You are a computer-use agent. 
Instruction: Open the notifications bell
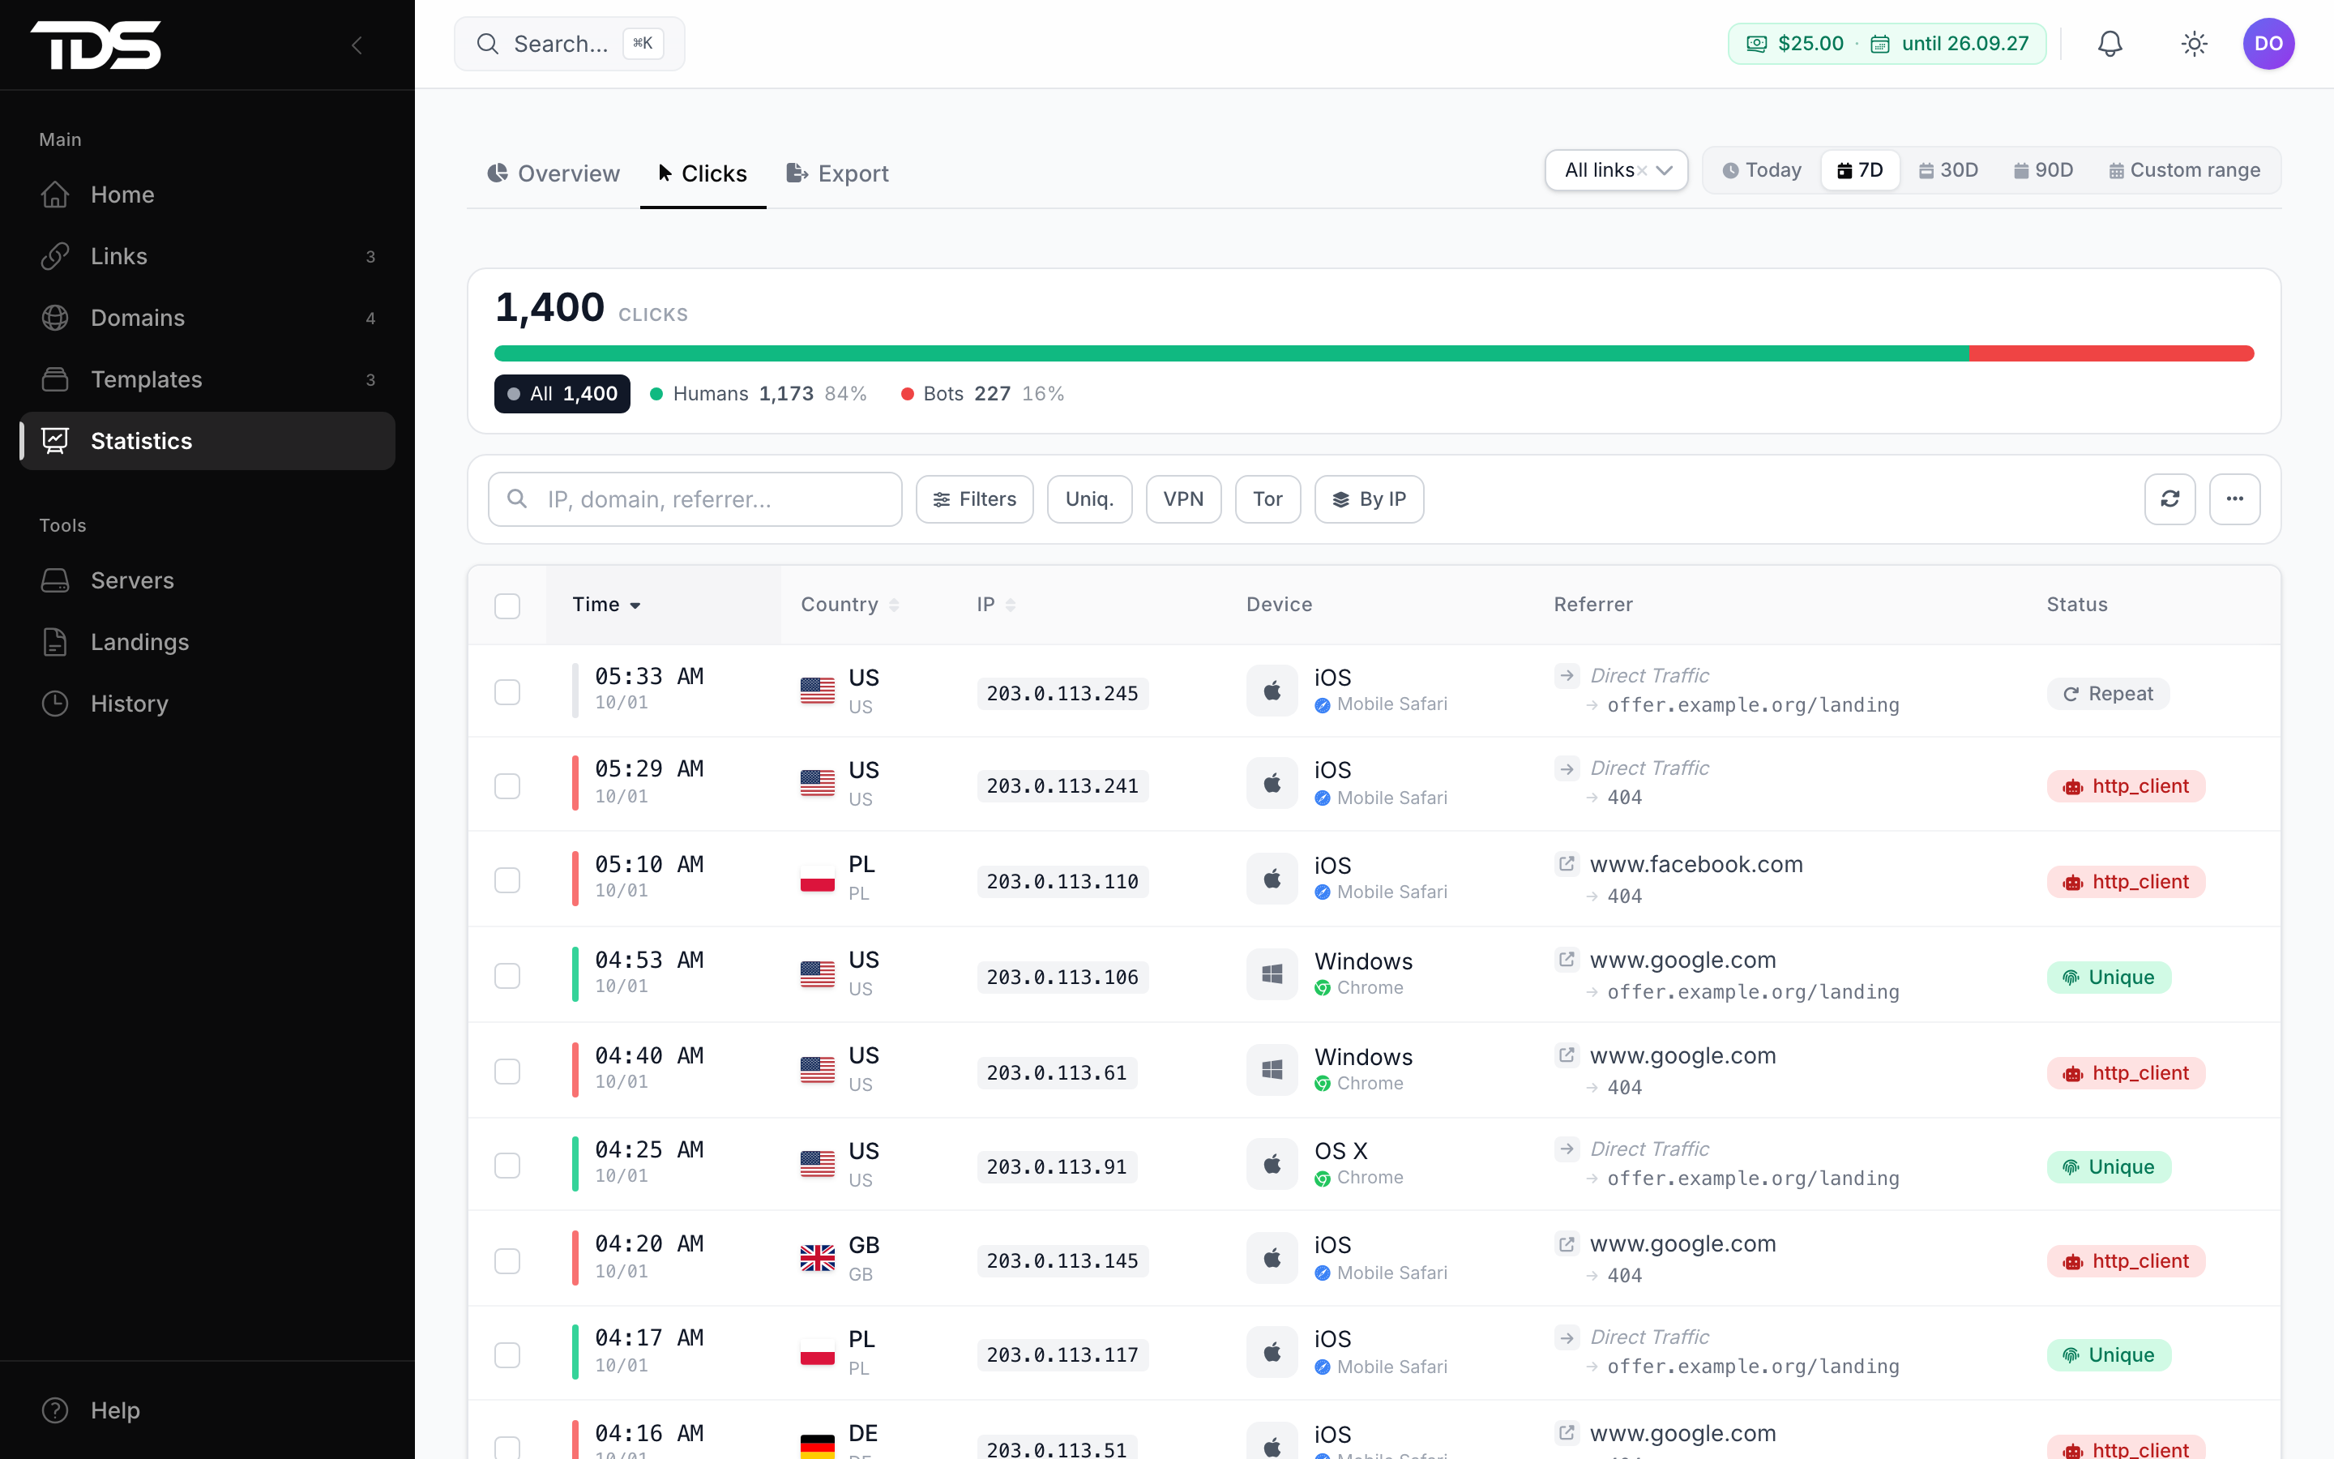(2110, 44)
